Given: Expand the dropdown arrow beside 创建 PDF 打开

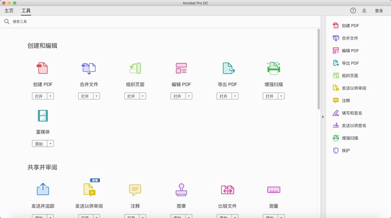Looking at the screenshot, I should pyautogui.click(x=50, y=96).
